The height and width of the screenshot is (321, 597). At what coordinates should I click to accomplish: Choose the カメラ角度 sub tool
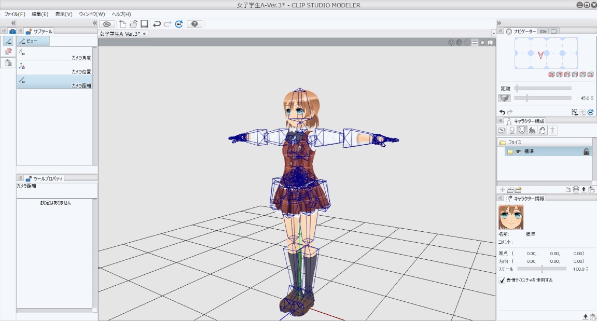click(x=54, y=54)
